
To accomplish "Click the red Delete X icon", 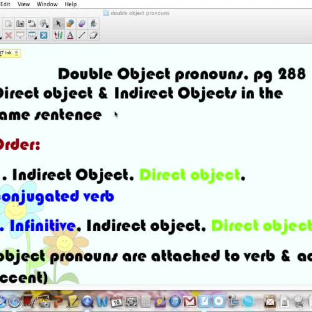I will (x=9, y=35).
